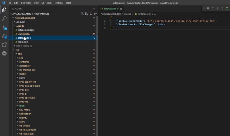
Task: Expand the container folder
Action: [17, 62]
